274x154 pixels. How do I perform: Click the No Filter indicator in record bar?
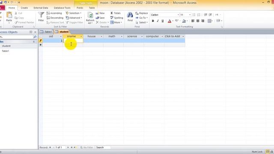(86, 148)
